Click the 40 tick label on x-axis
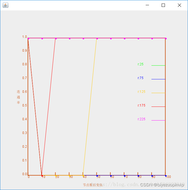 pos(85,177)
